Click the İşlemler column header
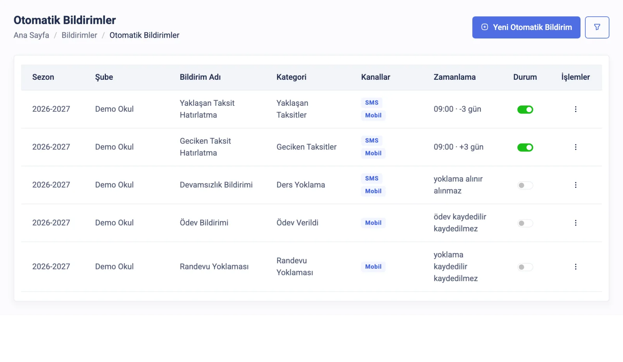The width and height of the screenshot is (623, 362). [x=575, y=77]
